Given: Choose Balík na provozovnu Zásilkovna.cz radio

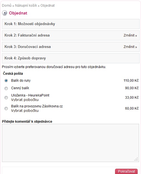Looking at the screenshot, I should point(6,108).
